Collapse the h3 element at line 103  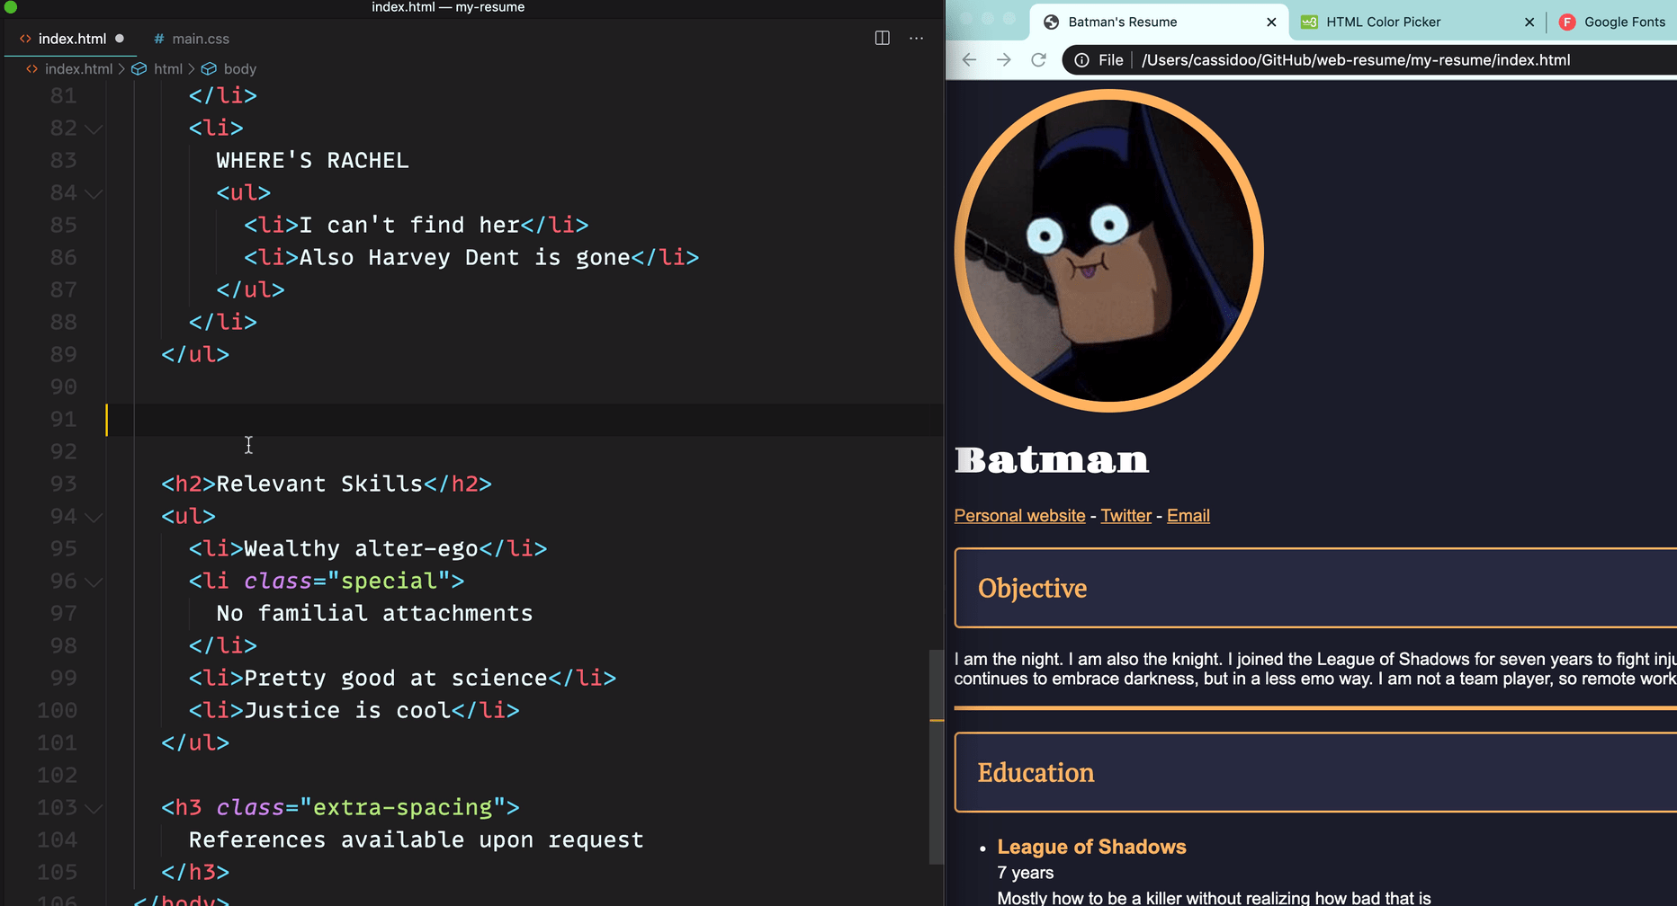point(94,807)
